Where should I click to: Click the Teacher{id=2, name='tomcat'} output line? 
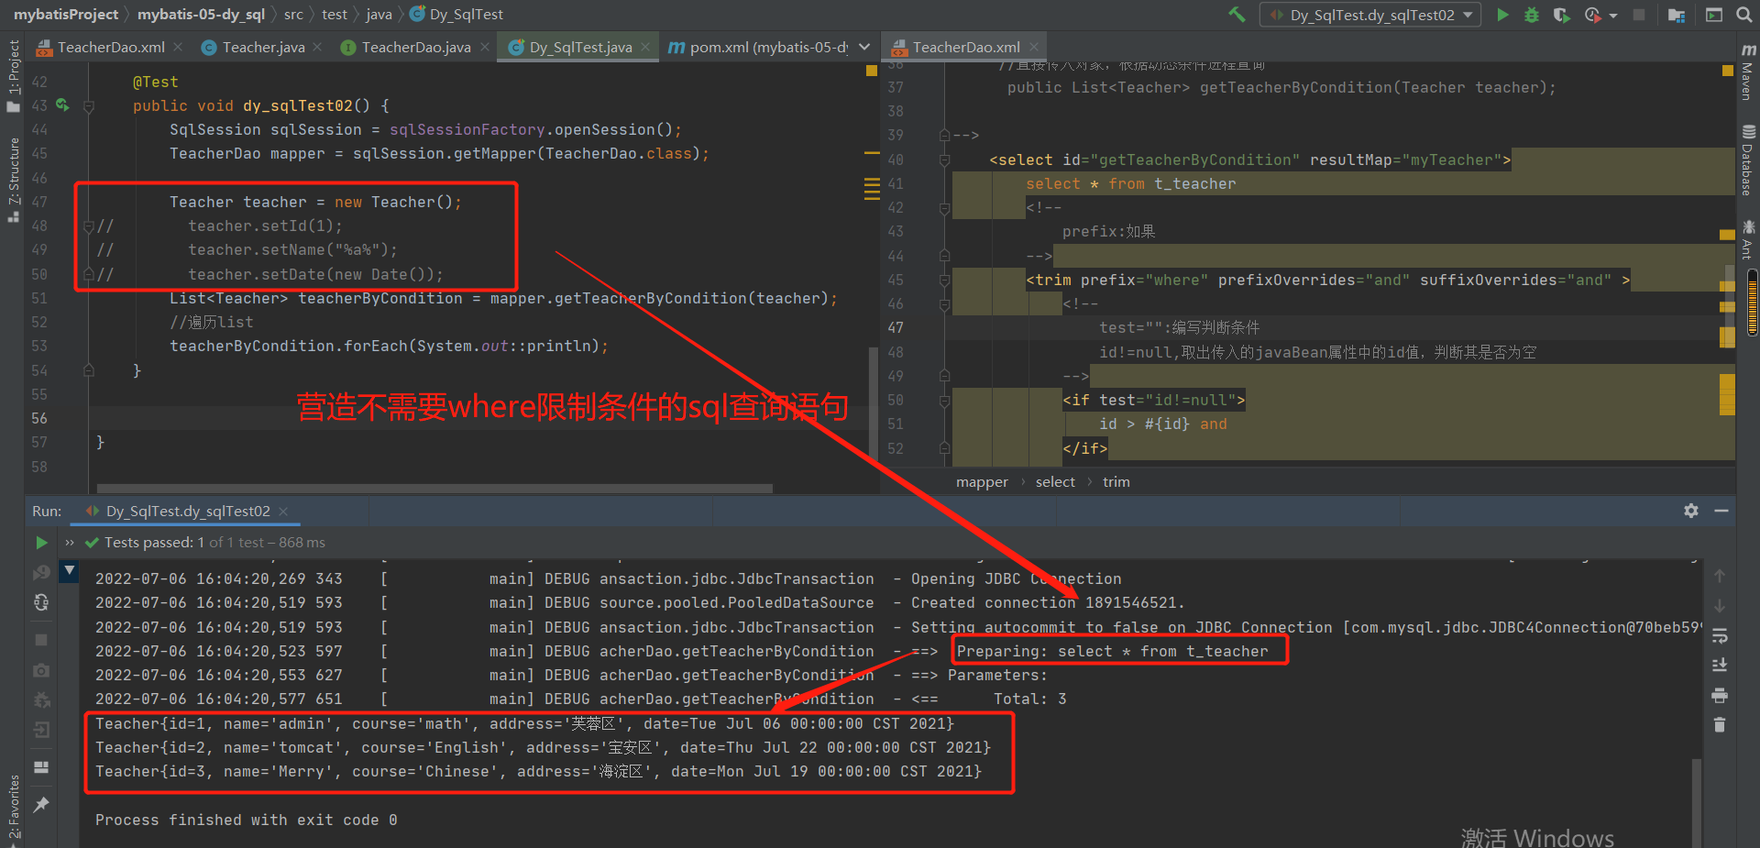click(x=543, y=747)
